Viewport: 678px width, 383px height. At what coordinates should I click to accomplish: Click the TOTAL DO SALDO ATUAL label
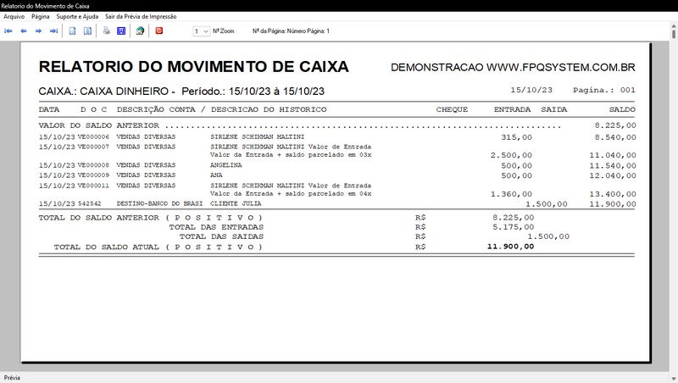coord(158,247)
